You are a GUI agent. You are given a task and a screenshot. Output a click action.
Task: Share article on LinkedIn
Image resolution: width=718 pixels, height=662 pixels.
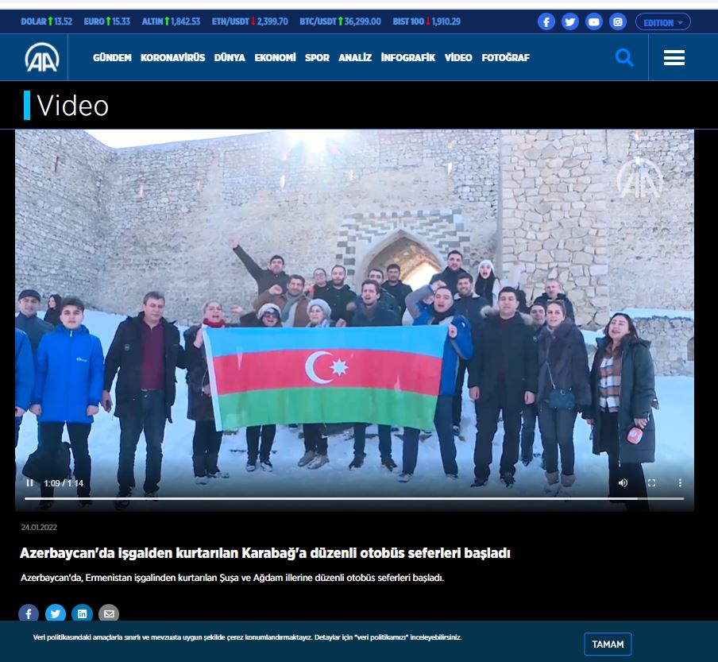point(83,614)
